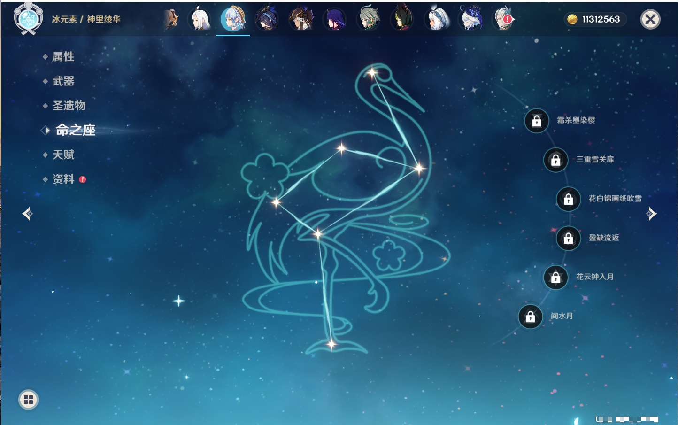Click the 冰元素 / 神里绫华 title text

coord(86,19)
